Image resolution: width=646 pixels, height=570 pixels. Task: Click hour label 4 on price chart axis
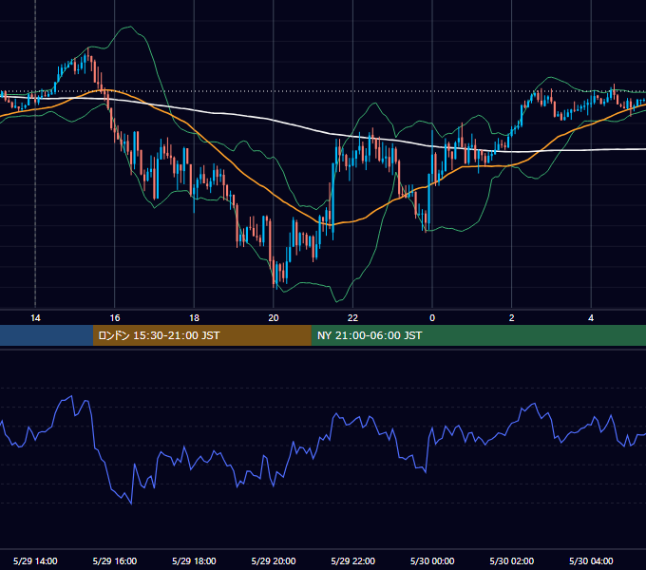(591, 318)
